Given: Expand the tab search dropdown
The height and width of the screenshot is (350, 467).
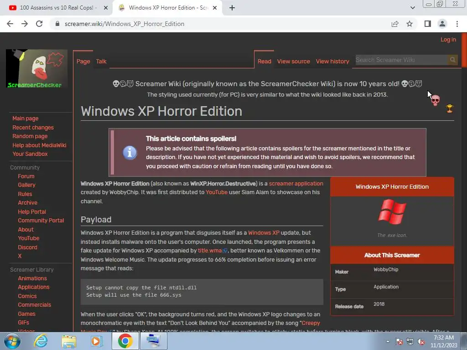Looking at the screenshot, I should point(412,8).
